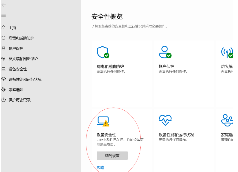Click the 设备安全性 laptop icon in sidebar
Image resolution: width=238 pixels, height=172 pixels.
(x=4, y=69)
